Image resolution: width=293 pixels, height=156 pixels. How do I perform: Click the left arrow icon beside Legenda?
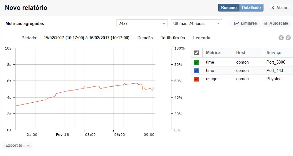tap(281, 38)
